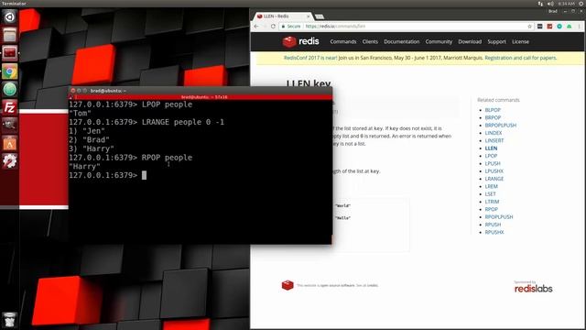The width and height of the screenshot is (586, 330).
Task: Open the BRPOPLPUSH related command
Action: (x=501, y=126)
